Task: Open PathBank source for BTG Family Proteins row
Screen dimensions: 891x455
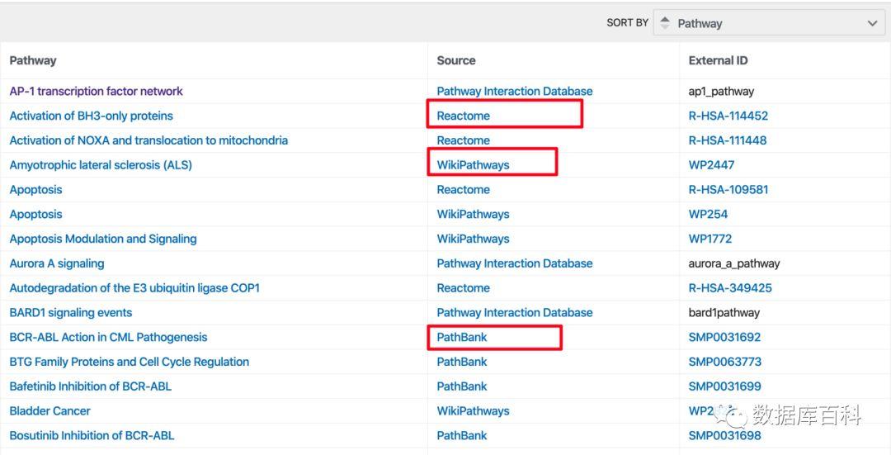Action: pos(461,362)
